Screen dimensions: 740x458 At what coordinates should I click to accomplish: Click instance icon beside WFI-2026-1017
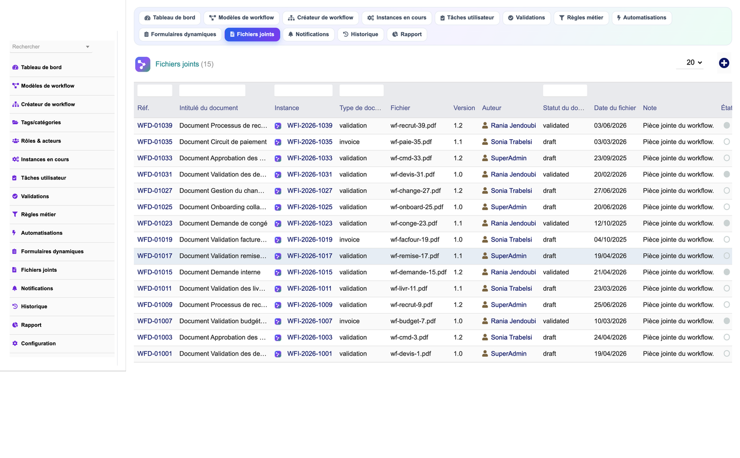click(x=278, y=256)
